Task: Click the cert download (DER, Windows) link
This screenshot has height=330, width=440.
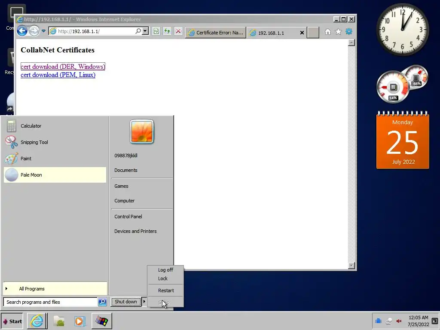Action: click(x=63, y=67)
